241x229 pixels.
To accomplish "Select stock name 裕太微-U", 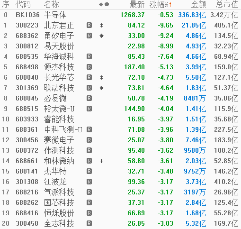I will (x=59, y=109).
